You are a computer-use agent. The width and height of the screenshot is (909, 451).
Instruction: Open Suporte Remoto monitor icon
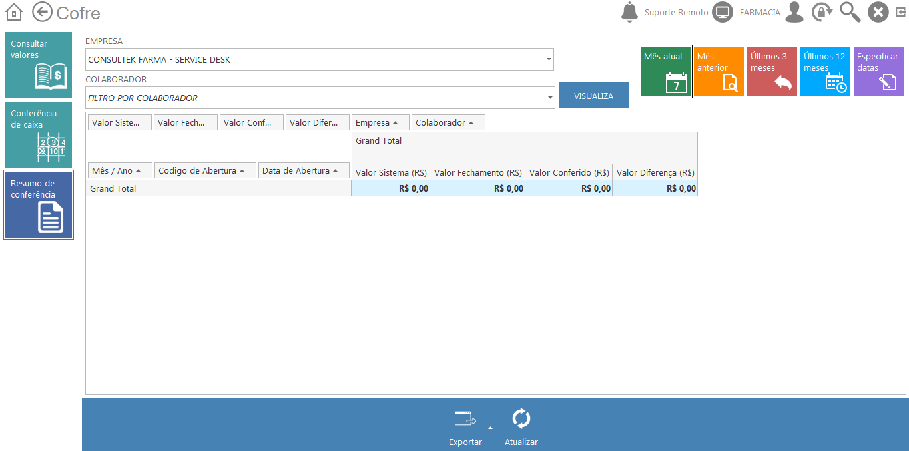723,12
